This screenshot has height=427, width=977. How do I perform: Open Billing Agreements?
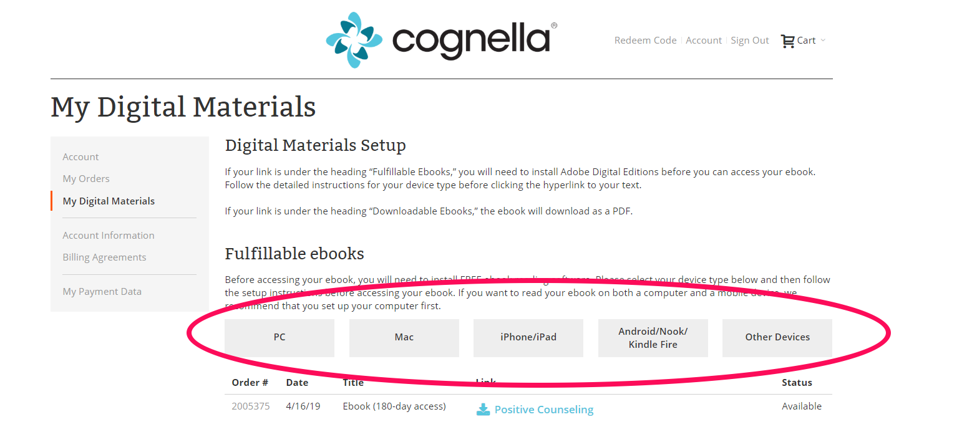(104, 257)
